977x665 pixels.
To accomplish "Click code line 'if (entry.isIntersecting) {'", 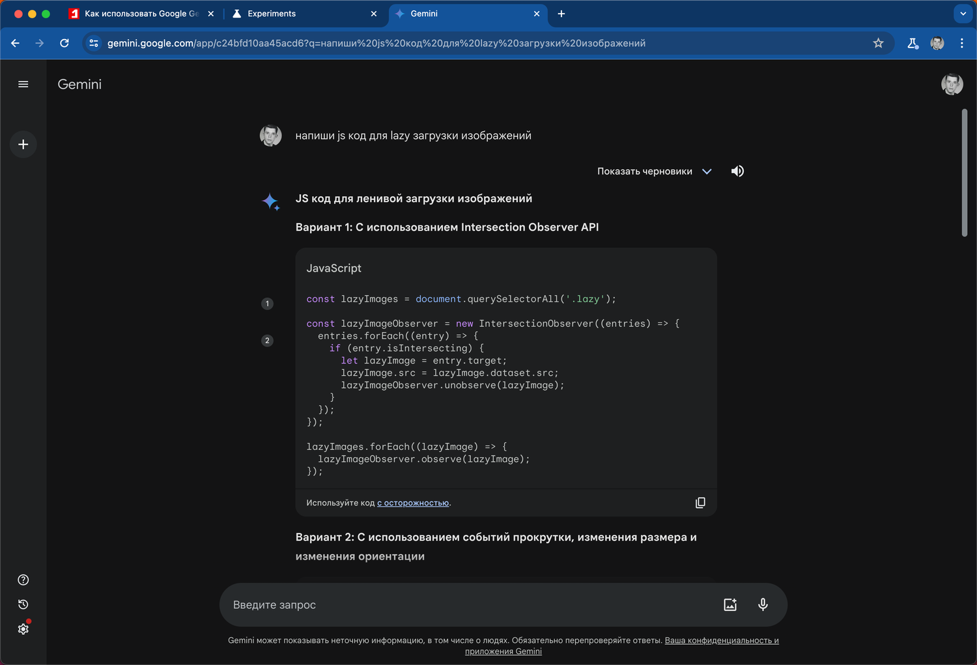I will pos(406,348).
